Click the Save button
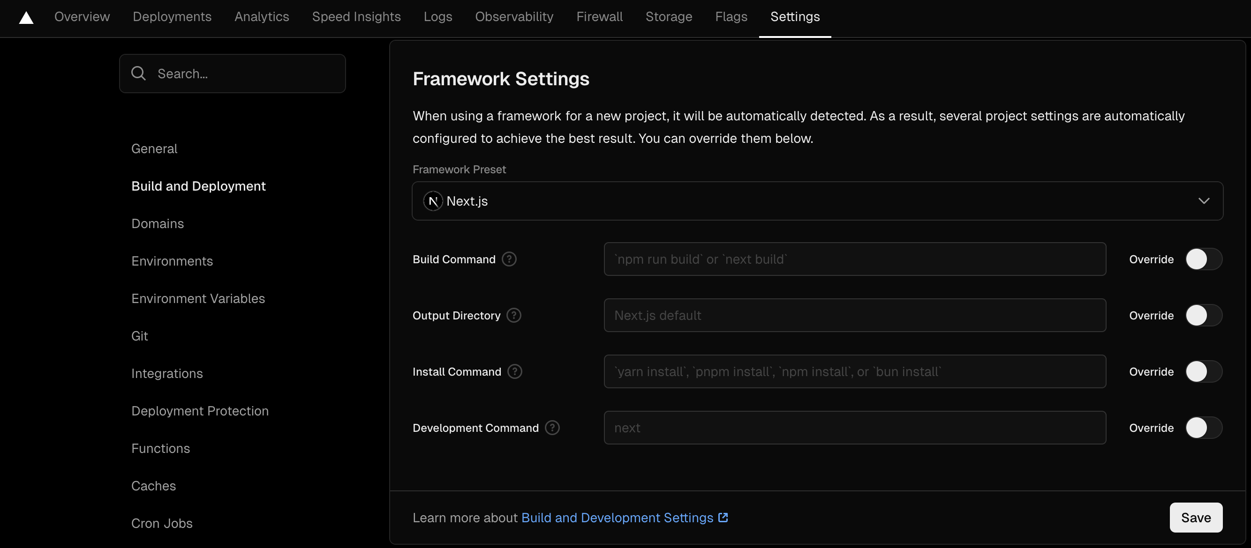This screenshot has height=548, width=1251. pos(1196,518)
